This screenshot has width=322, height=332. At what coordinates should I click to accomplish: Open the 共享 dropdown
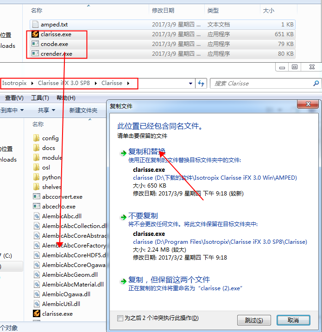click(x=46, y=110)
